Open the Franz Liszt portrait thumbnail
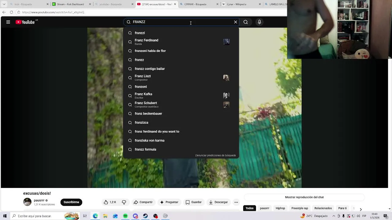Screen dimensions: 392x220 (x=226, y=78)
